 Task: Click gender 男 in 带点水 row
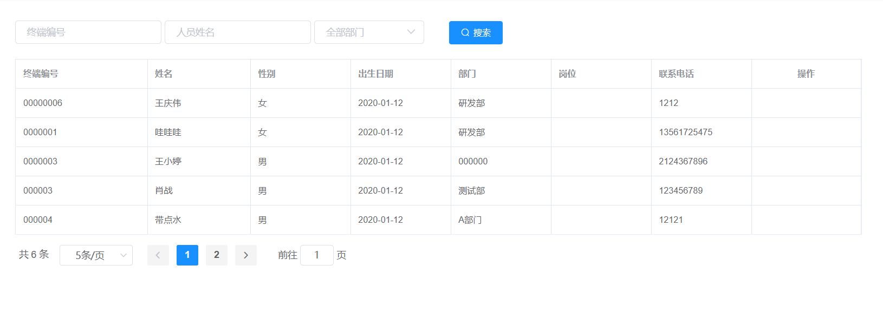pyautogui.click(x=262, y=220)
